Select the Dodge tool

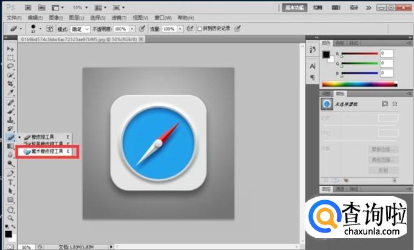[x=10, y=163]
